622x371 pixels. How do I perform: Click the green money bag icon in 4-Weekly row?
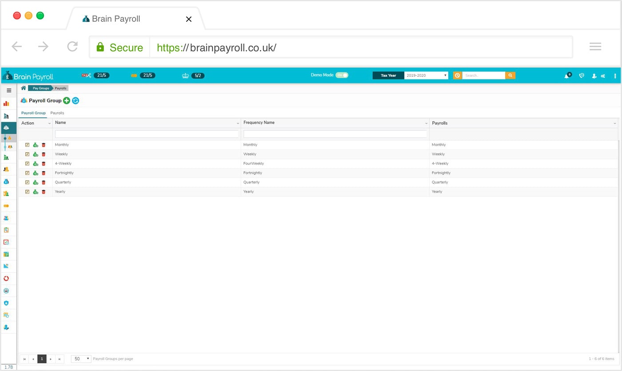[x=36, y=164]
